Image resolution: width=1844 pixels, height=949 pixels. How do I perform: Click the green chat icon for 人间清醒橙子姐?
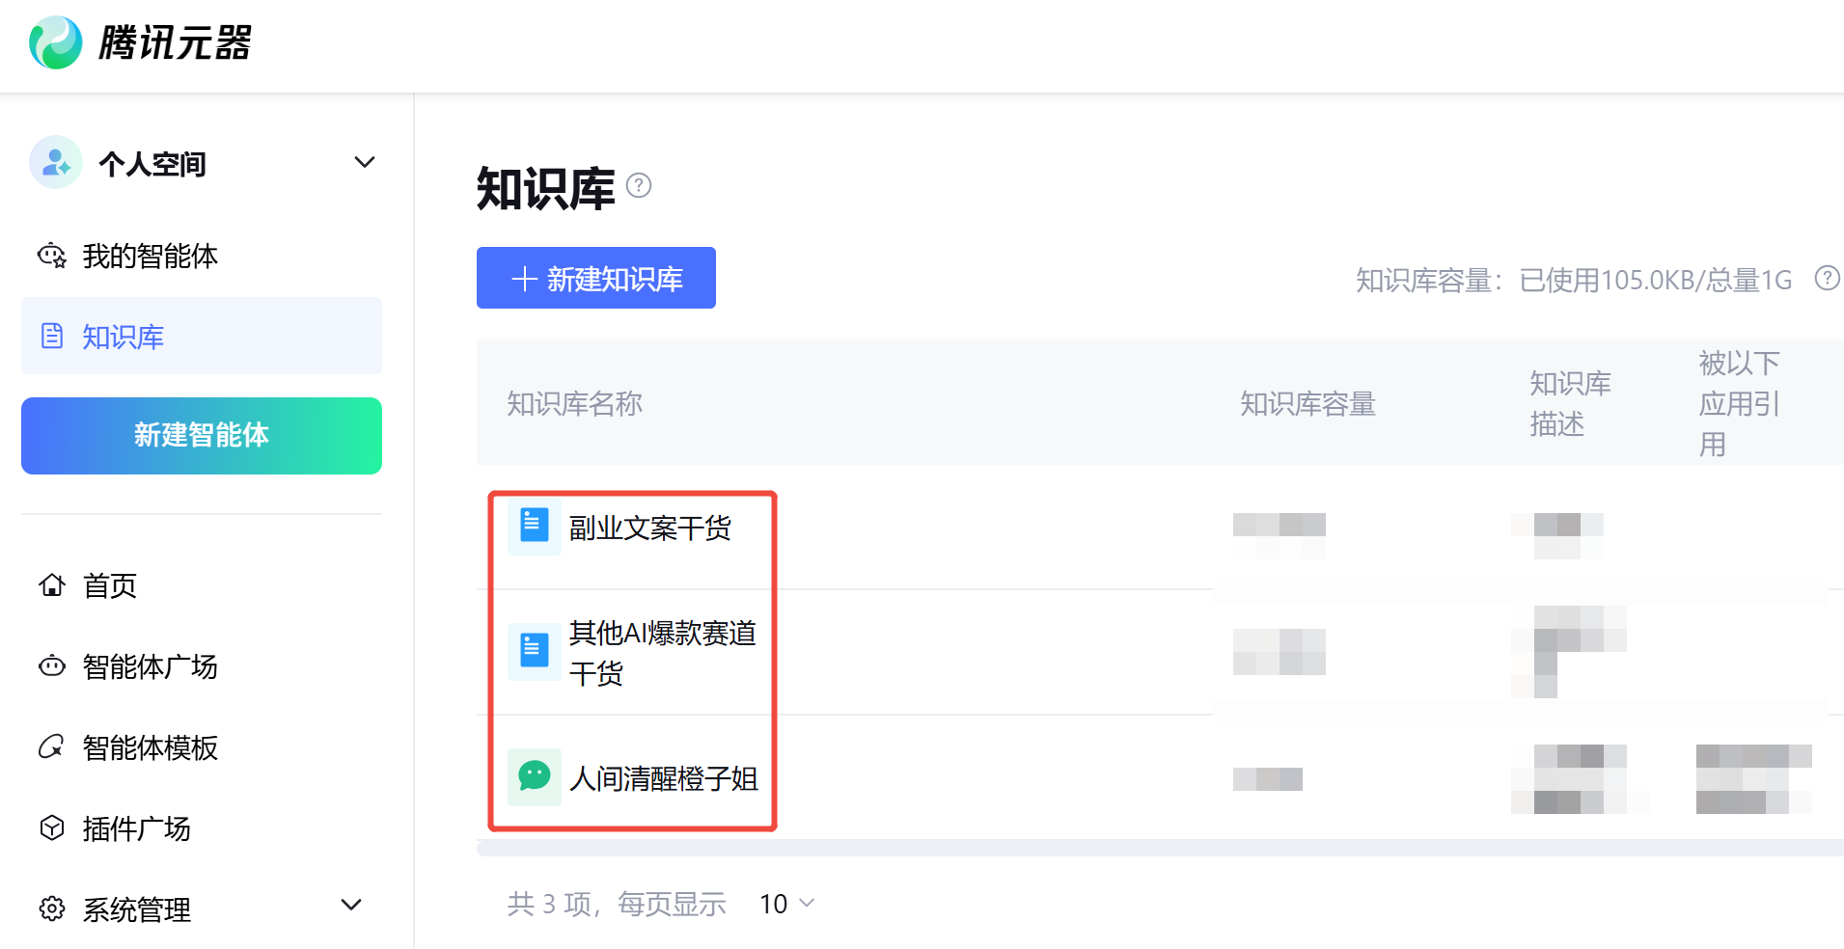pyautogui.click(x=534, y=776)
